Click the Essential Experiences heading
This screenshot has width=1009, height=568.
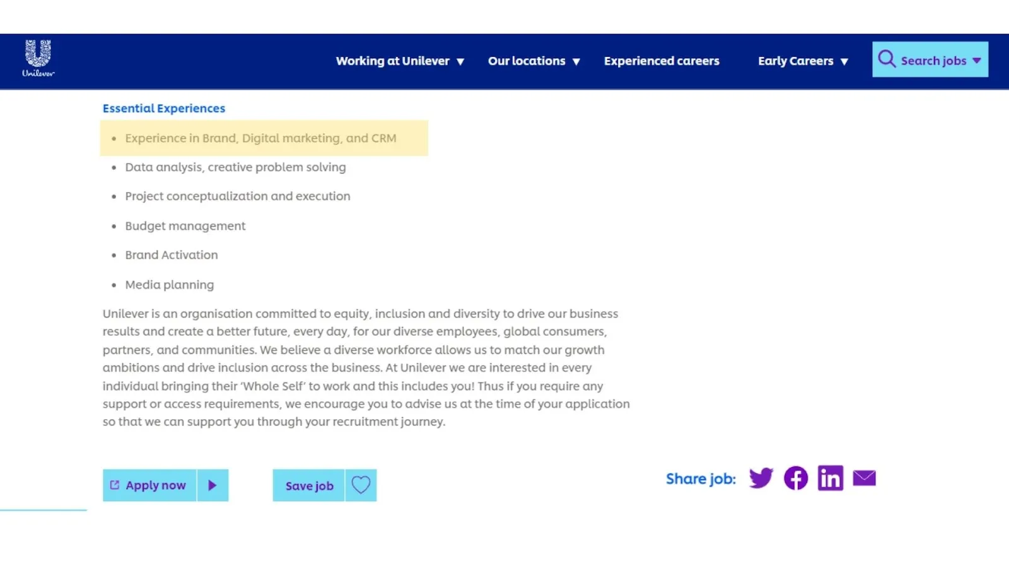[164, 108]
